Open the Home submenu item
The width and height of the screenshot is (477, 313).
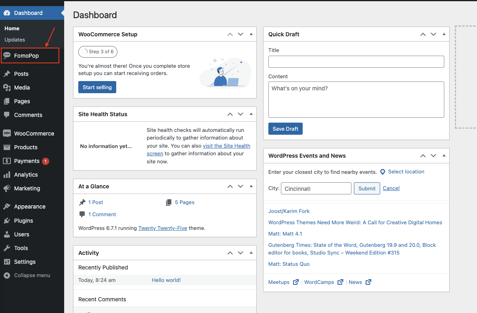coord(12,28)
